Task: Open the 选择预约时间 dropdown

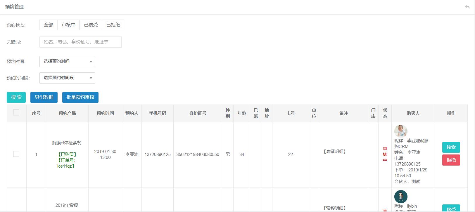Action: pyautogui.click(x=67, y=62)
